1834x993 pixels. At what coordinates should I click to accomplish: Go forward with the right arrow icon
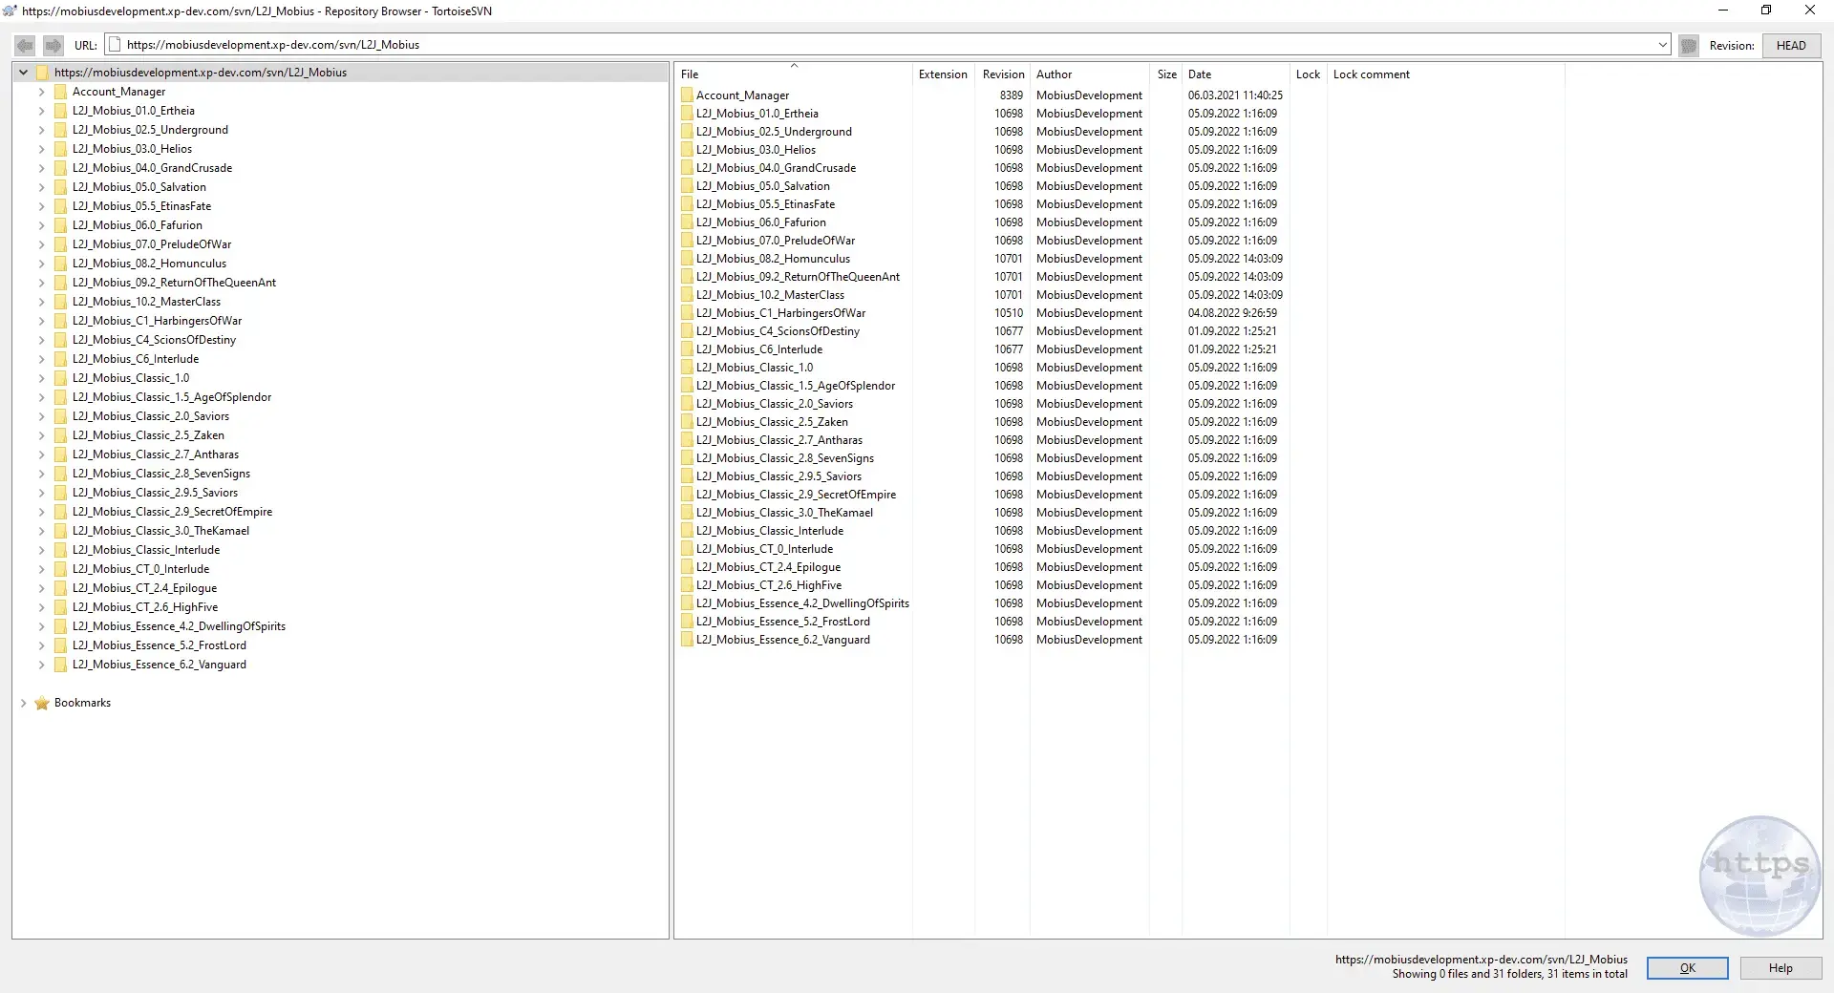pos(53,45)
